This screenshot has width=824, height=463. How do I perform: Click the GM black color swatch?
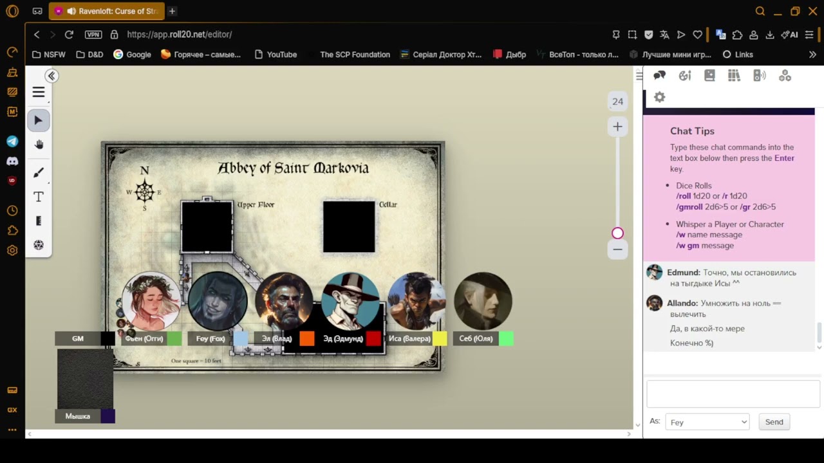(108, 339)
